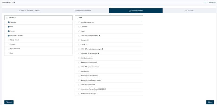Select Alimentation [Congés Payés 2025/2026] checkbox

[x=79, y=89]
